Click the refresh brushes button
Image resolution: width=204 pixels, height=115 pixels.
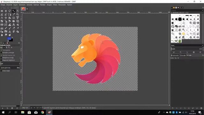click(x=200, y=52)
